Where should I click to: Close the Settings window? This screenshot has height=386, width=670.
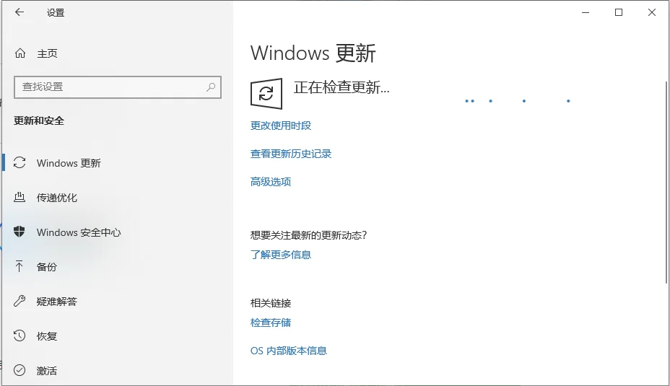652,12
